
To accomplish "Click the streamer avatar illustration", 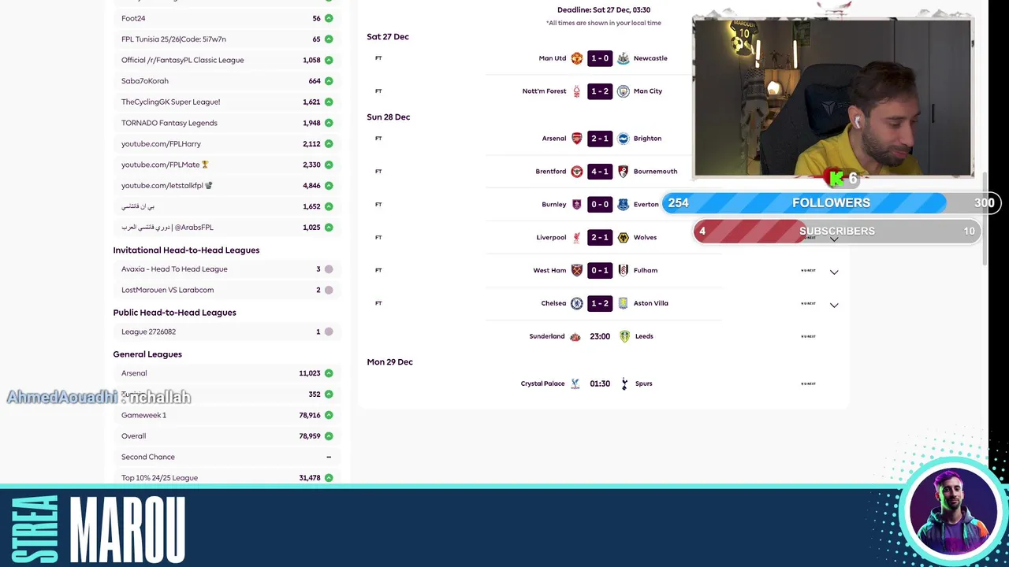I will point(953,512).
